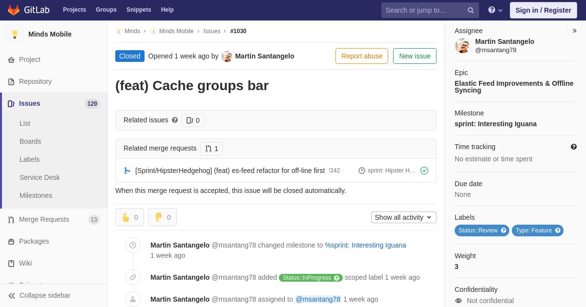Click the Time tracking help icon
586x307 pixels.
pos(574,147)
